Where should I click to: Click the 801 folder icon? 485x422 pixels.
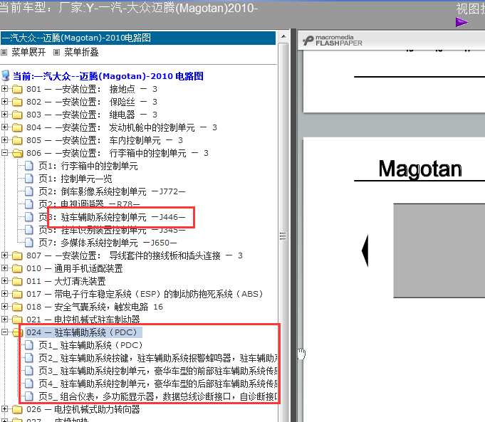[17, 89]
